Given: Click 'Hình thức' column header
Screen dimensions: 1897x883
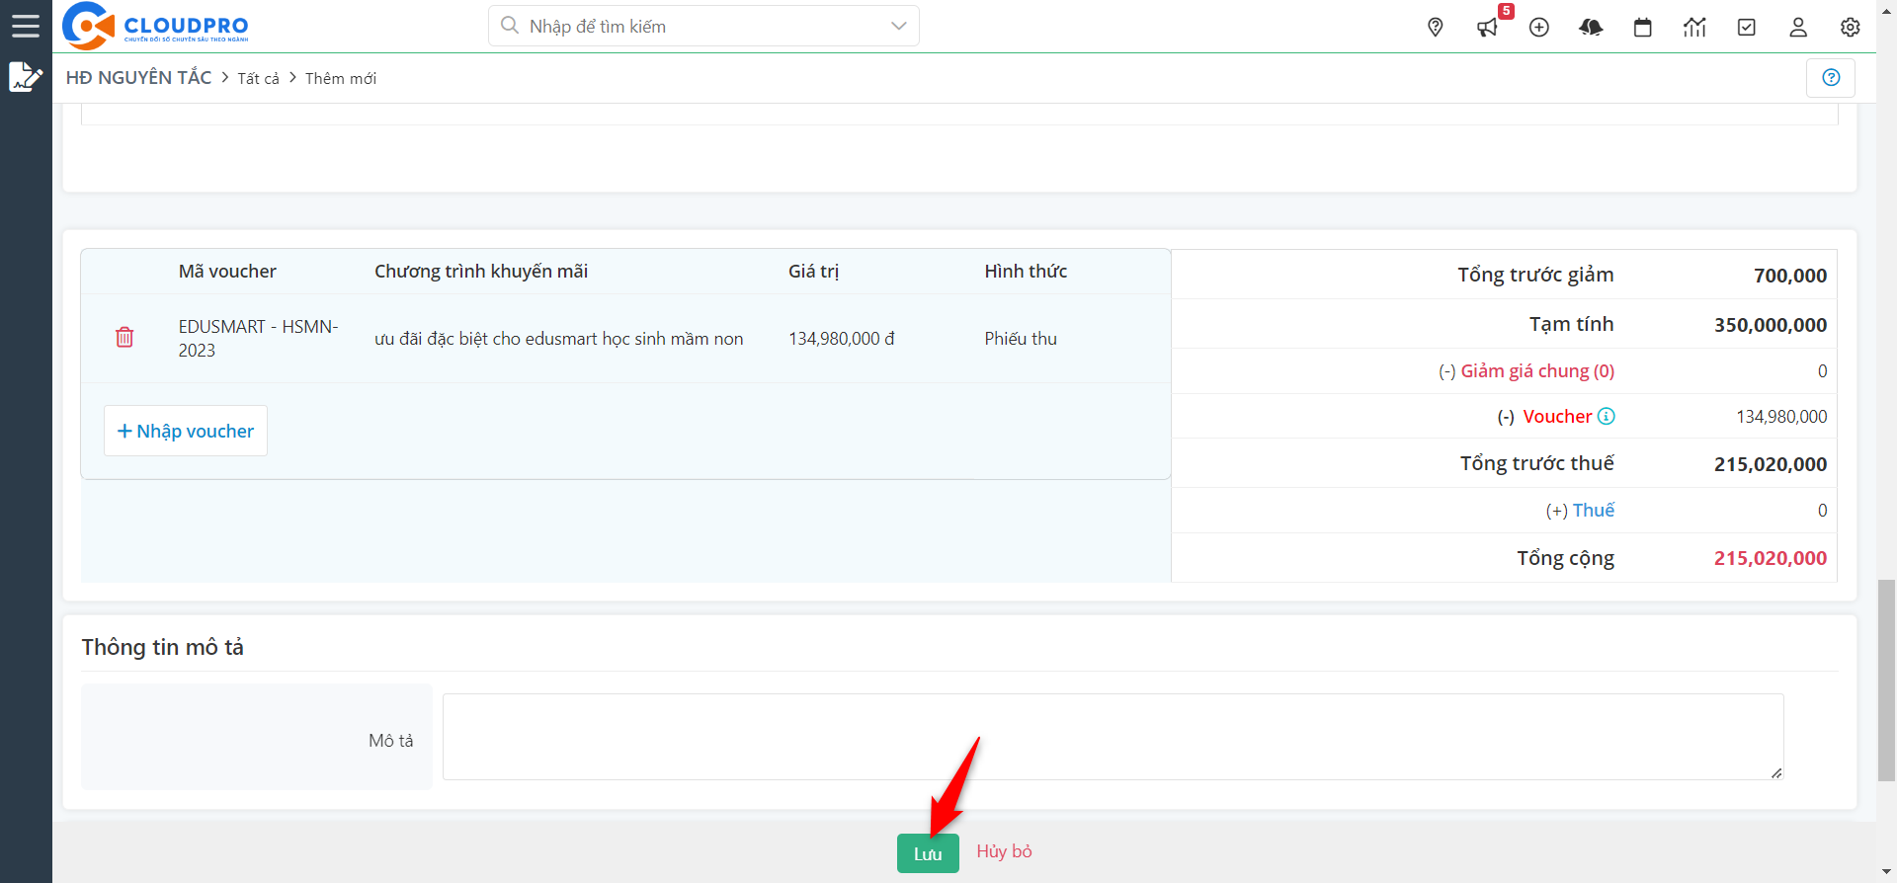Looking at the screenshot, I should [1026, 272].
